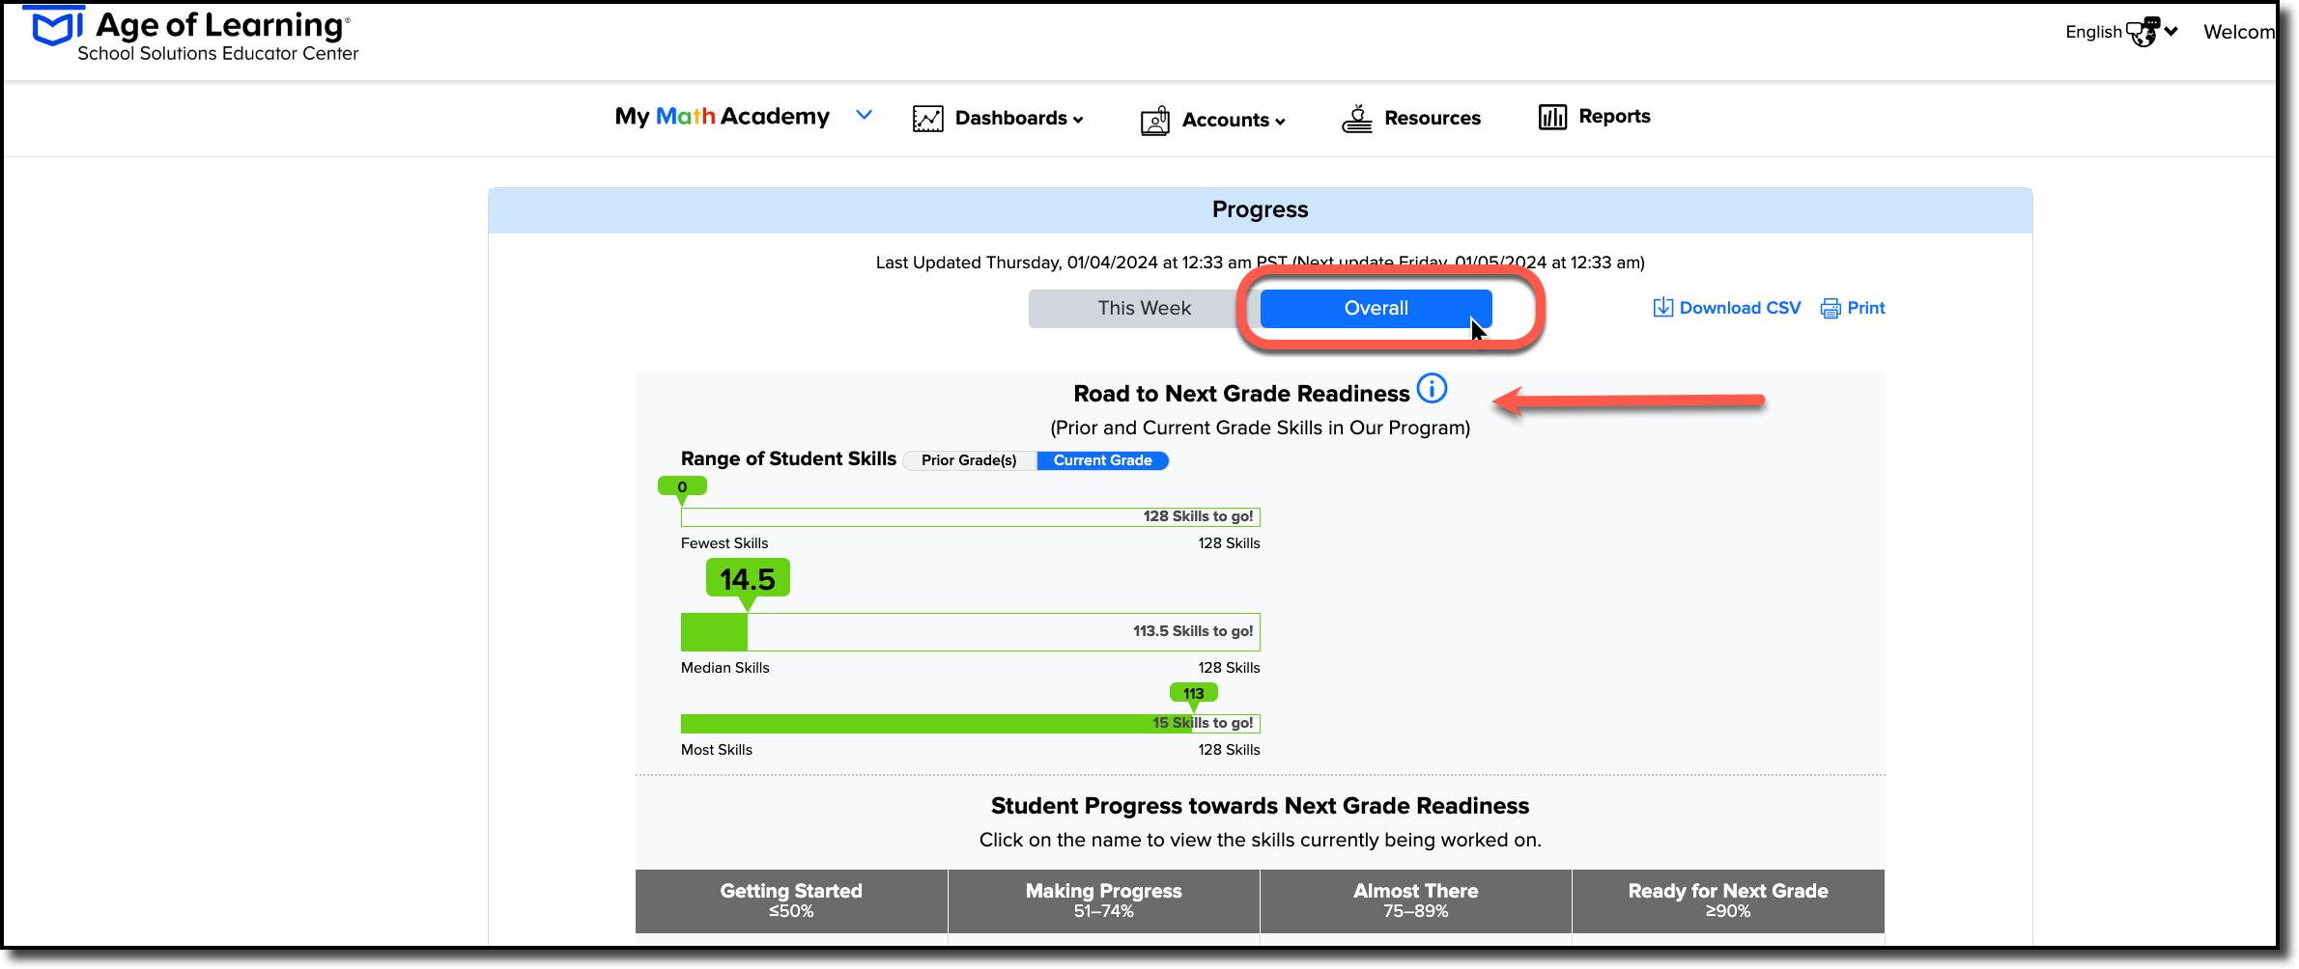2299x969 pixels.
Task: Click the language globe chat icon
Action: [x=2143, y=32]
